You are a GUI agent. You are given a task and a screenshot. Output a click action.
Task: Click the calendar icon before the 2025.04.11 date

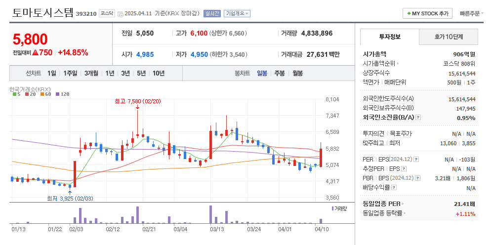pyautogui.click(x=120, y=14)
